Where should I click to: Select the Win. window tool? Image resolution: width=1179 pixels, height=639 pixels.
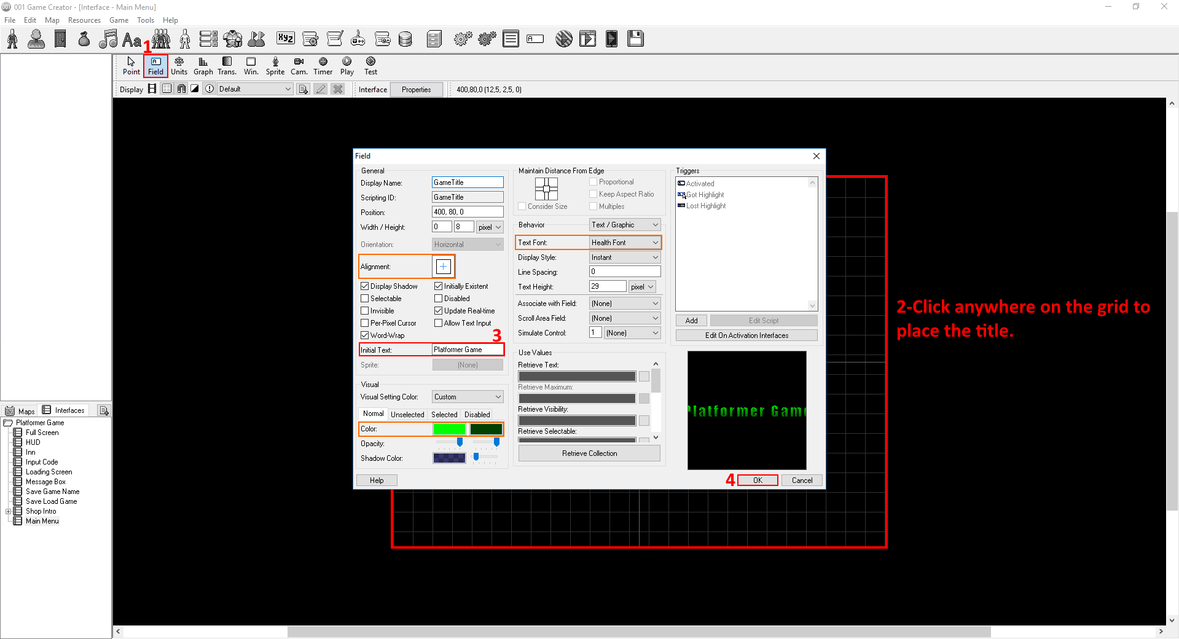point(251,66)
